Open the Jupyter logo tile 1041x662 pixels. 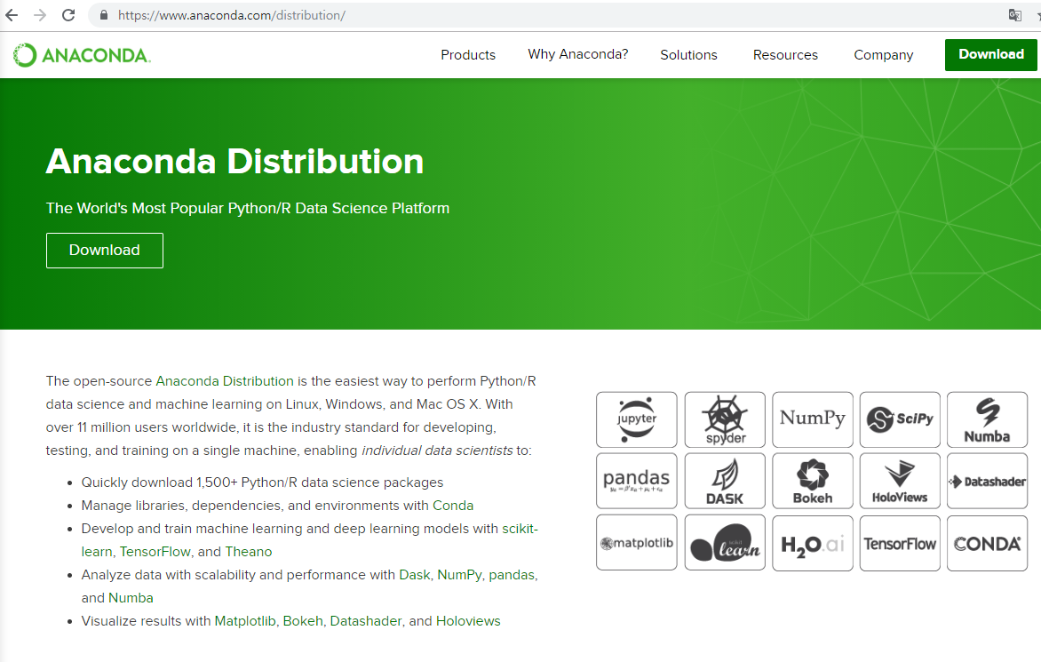(637, 419)
